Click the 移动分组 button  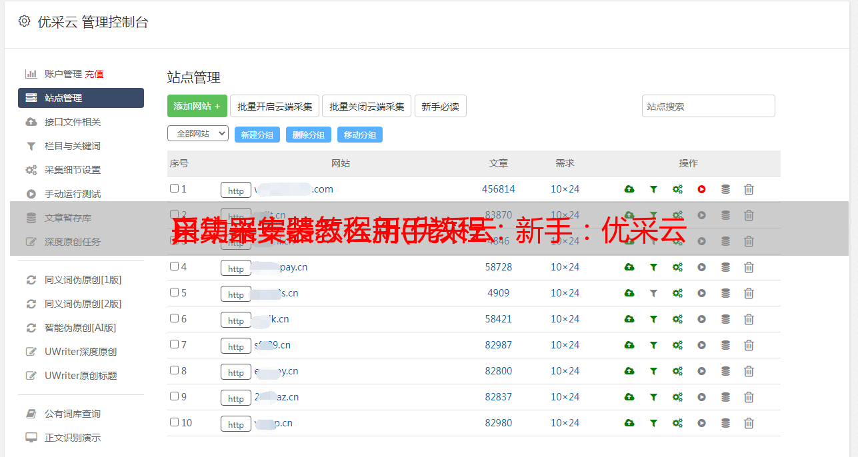pos(360,135)
